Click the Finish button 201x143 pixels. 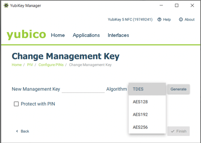point(178,131)
